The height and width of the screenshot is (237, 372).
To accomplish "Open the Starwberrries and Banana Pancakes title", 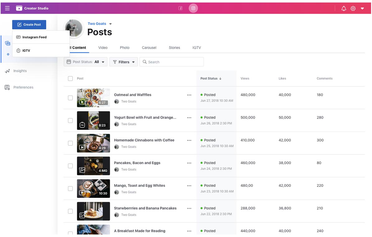I will [145, 208].
